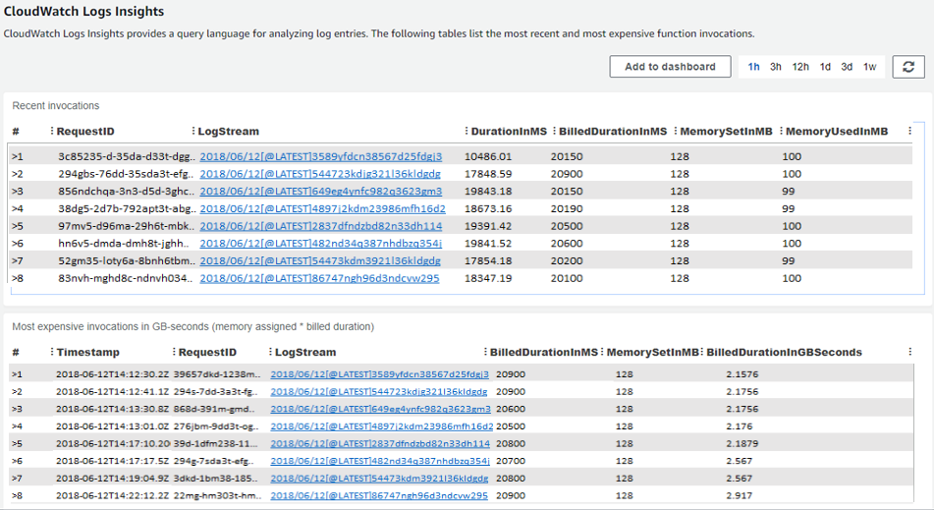Viewport: 934px width, 510px height.
Task: Switch time range to 3h
Action: 776,67
